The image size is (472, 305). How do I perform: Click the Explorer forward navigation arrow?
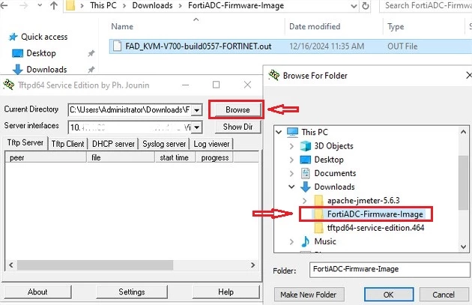pyautogui.click(x=23, y=5)
